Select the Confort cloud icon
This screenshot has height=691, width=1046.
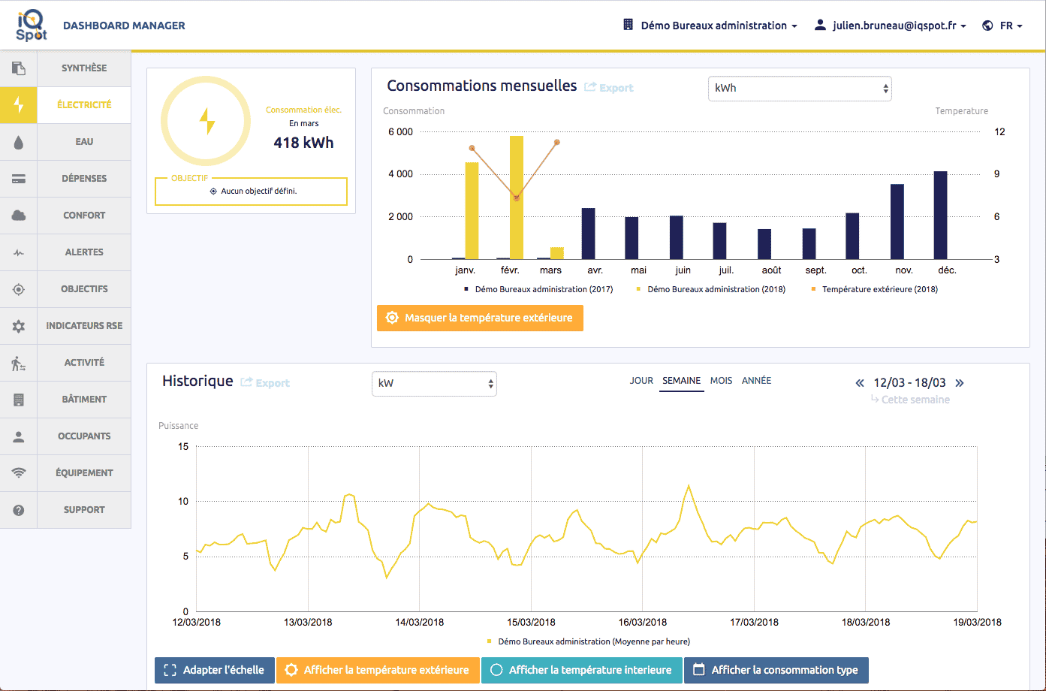(x=19, y=216)
